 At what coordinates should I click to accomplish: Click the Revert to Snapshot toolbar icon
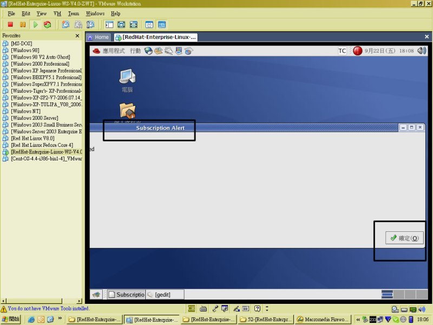coord(78,24)
